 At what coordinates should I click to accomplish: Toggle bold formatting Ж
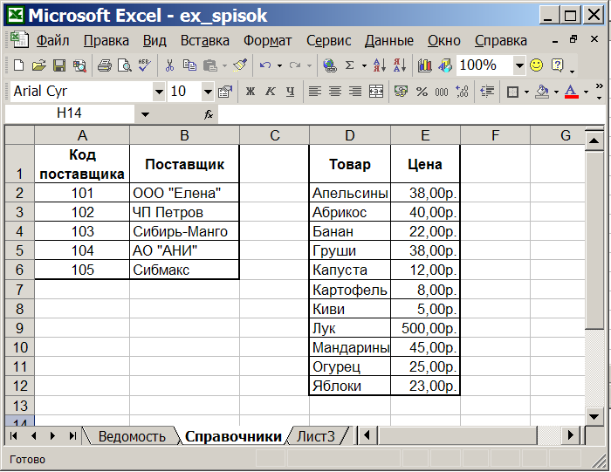251,92
